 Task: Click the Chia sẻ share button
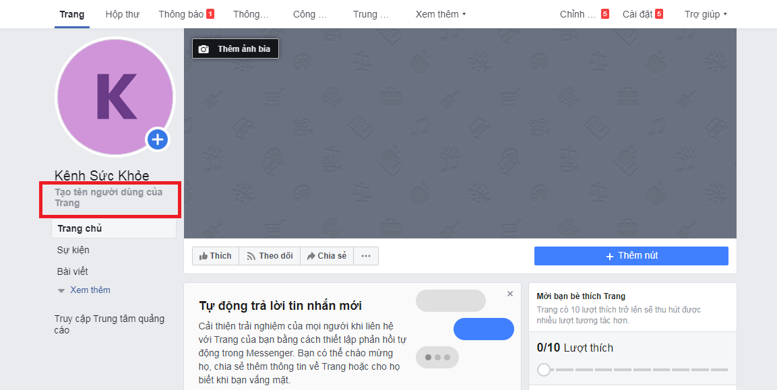[327, 256]
